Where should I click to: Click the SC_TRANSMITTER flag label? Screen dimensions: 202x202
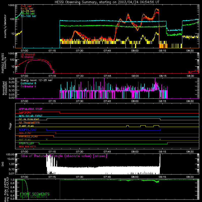point(29,123)
